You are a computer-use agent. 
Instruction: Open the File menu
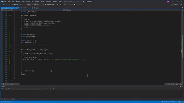click(5, 2)
